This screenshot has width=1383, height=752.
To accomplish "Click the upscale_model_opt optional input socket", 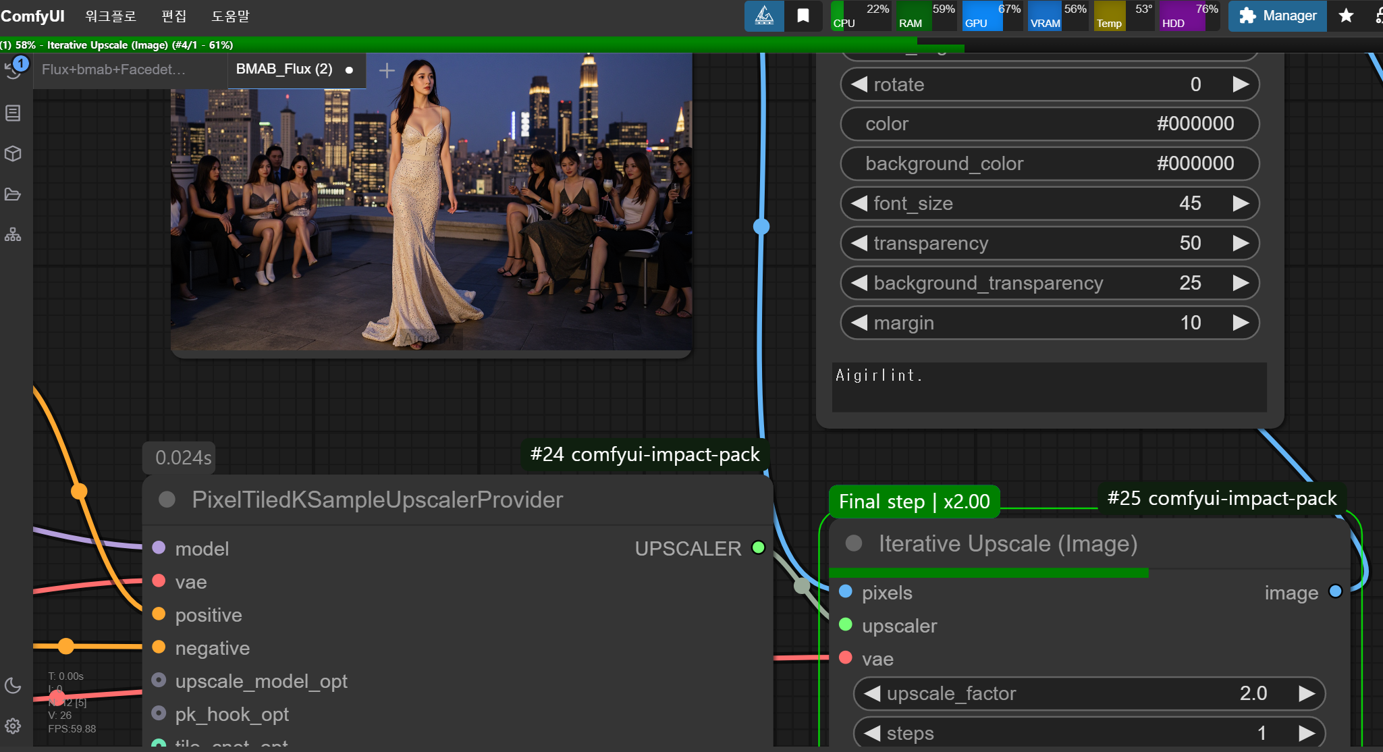I will pyautogui.click(x=159, y=680).
